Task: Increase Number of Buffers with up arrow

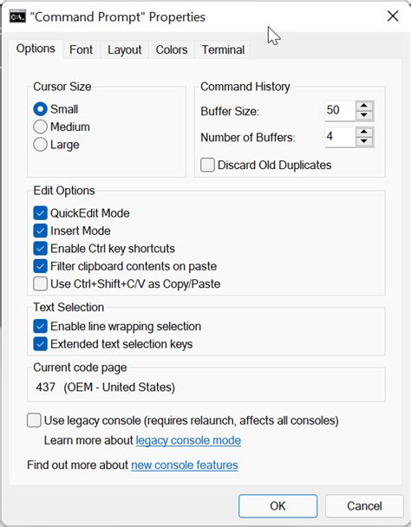Action: [364, 132]
